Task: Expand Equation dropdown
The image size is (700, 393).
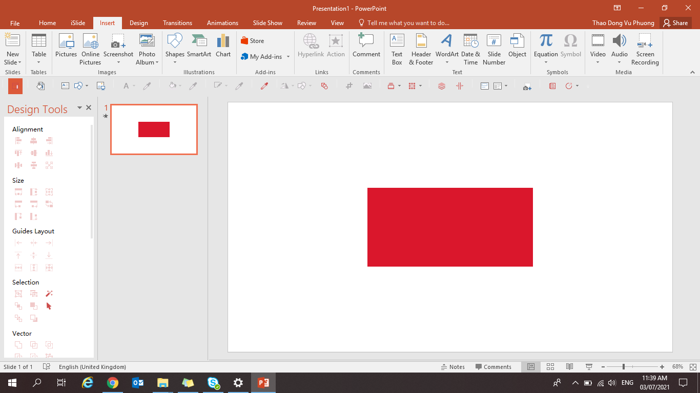Action: (x=546, y=62)
